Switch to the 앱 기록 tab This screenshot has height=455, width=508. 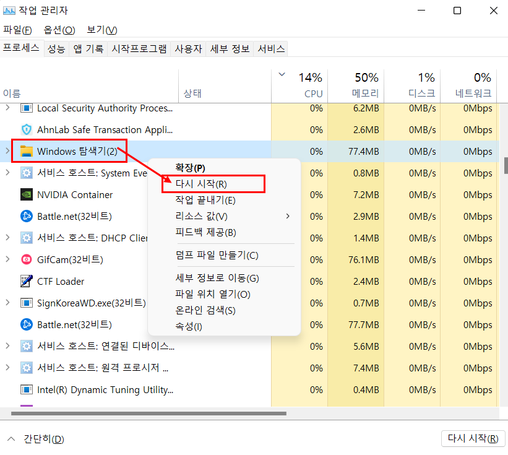pyautogui.click(x=88, y=49)
